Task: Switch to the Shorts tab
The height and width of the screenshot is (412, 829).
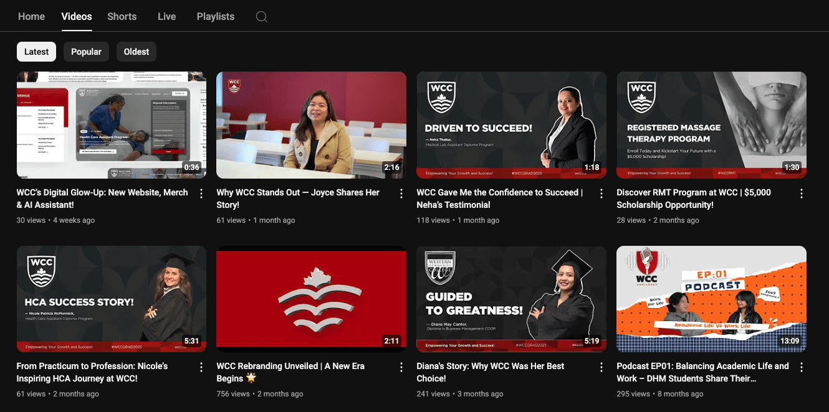Action: [122, 17]
